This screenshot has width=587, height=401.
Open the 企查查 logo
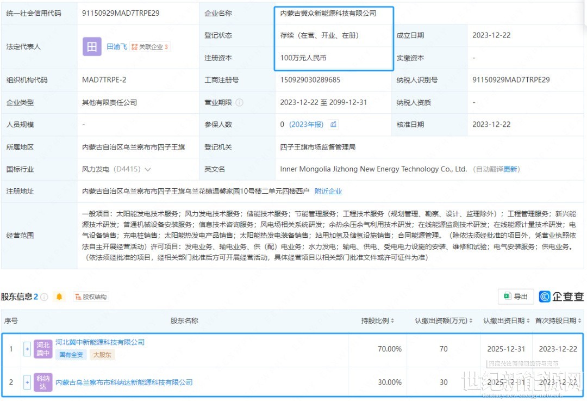coord(561,297)
